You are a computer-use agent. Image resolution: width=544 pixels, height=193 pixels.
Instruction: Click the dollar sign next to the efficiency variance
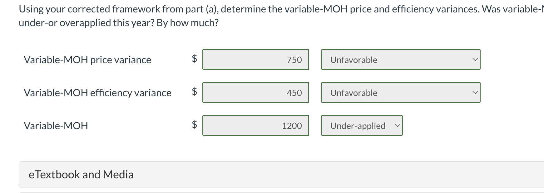point(194,92)
